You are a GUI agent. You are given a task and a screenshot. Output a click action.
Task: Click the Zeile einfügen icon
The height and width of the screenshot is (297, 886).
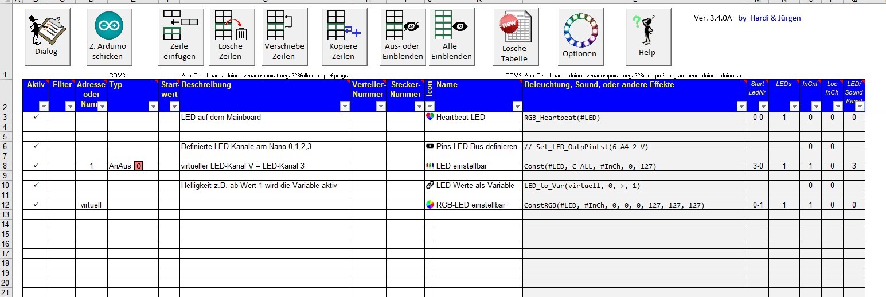click(x=181, y=37)
